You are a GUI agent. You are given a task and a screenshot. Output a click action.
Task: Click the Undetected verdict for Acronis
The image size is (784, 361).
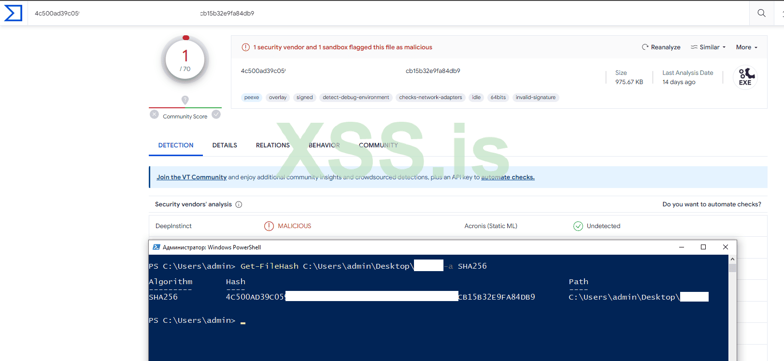tap(603, 226)
